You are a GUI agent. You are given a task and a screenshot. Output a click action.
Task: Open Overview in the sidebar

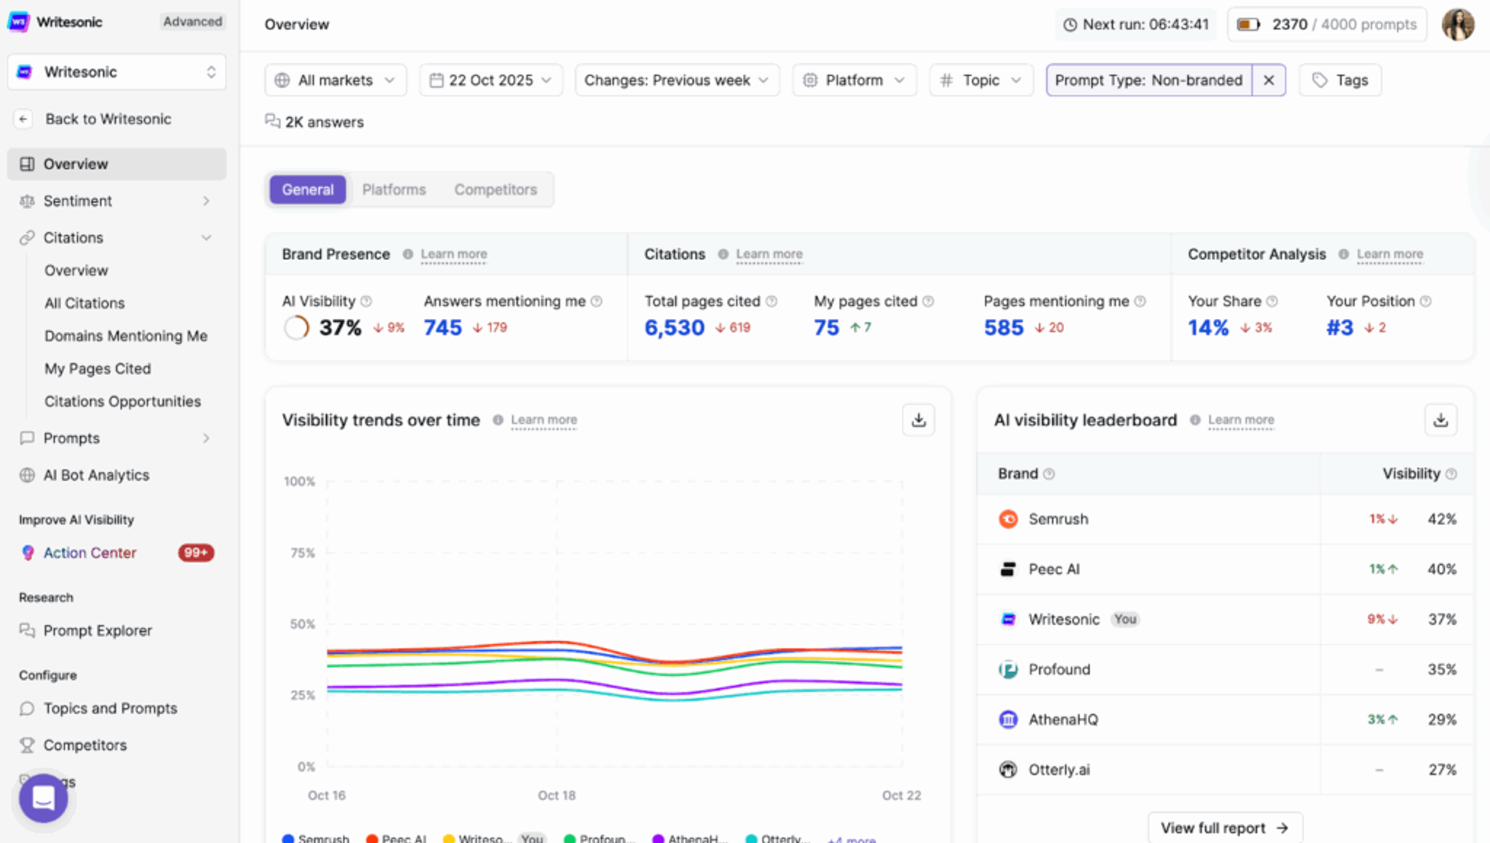(116, 164)
